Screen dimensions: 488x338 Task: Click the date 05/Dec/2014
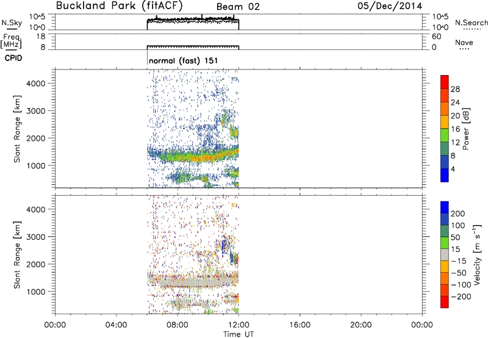click(390, 6)
